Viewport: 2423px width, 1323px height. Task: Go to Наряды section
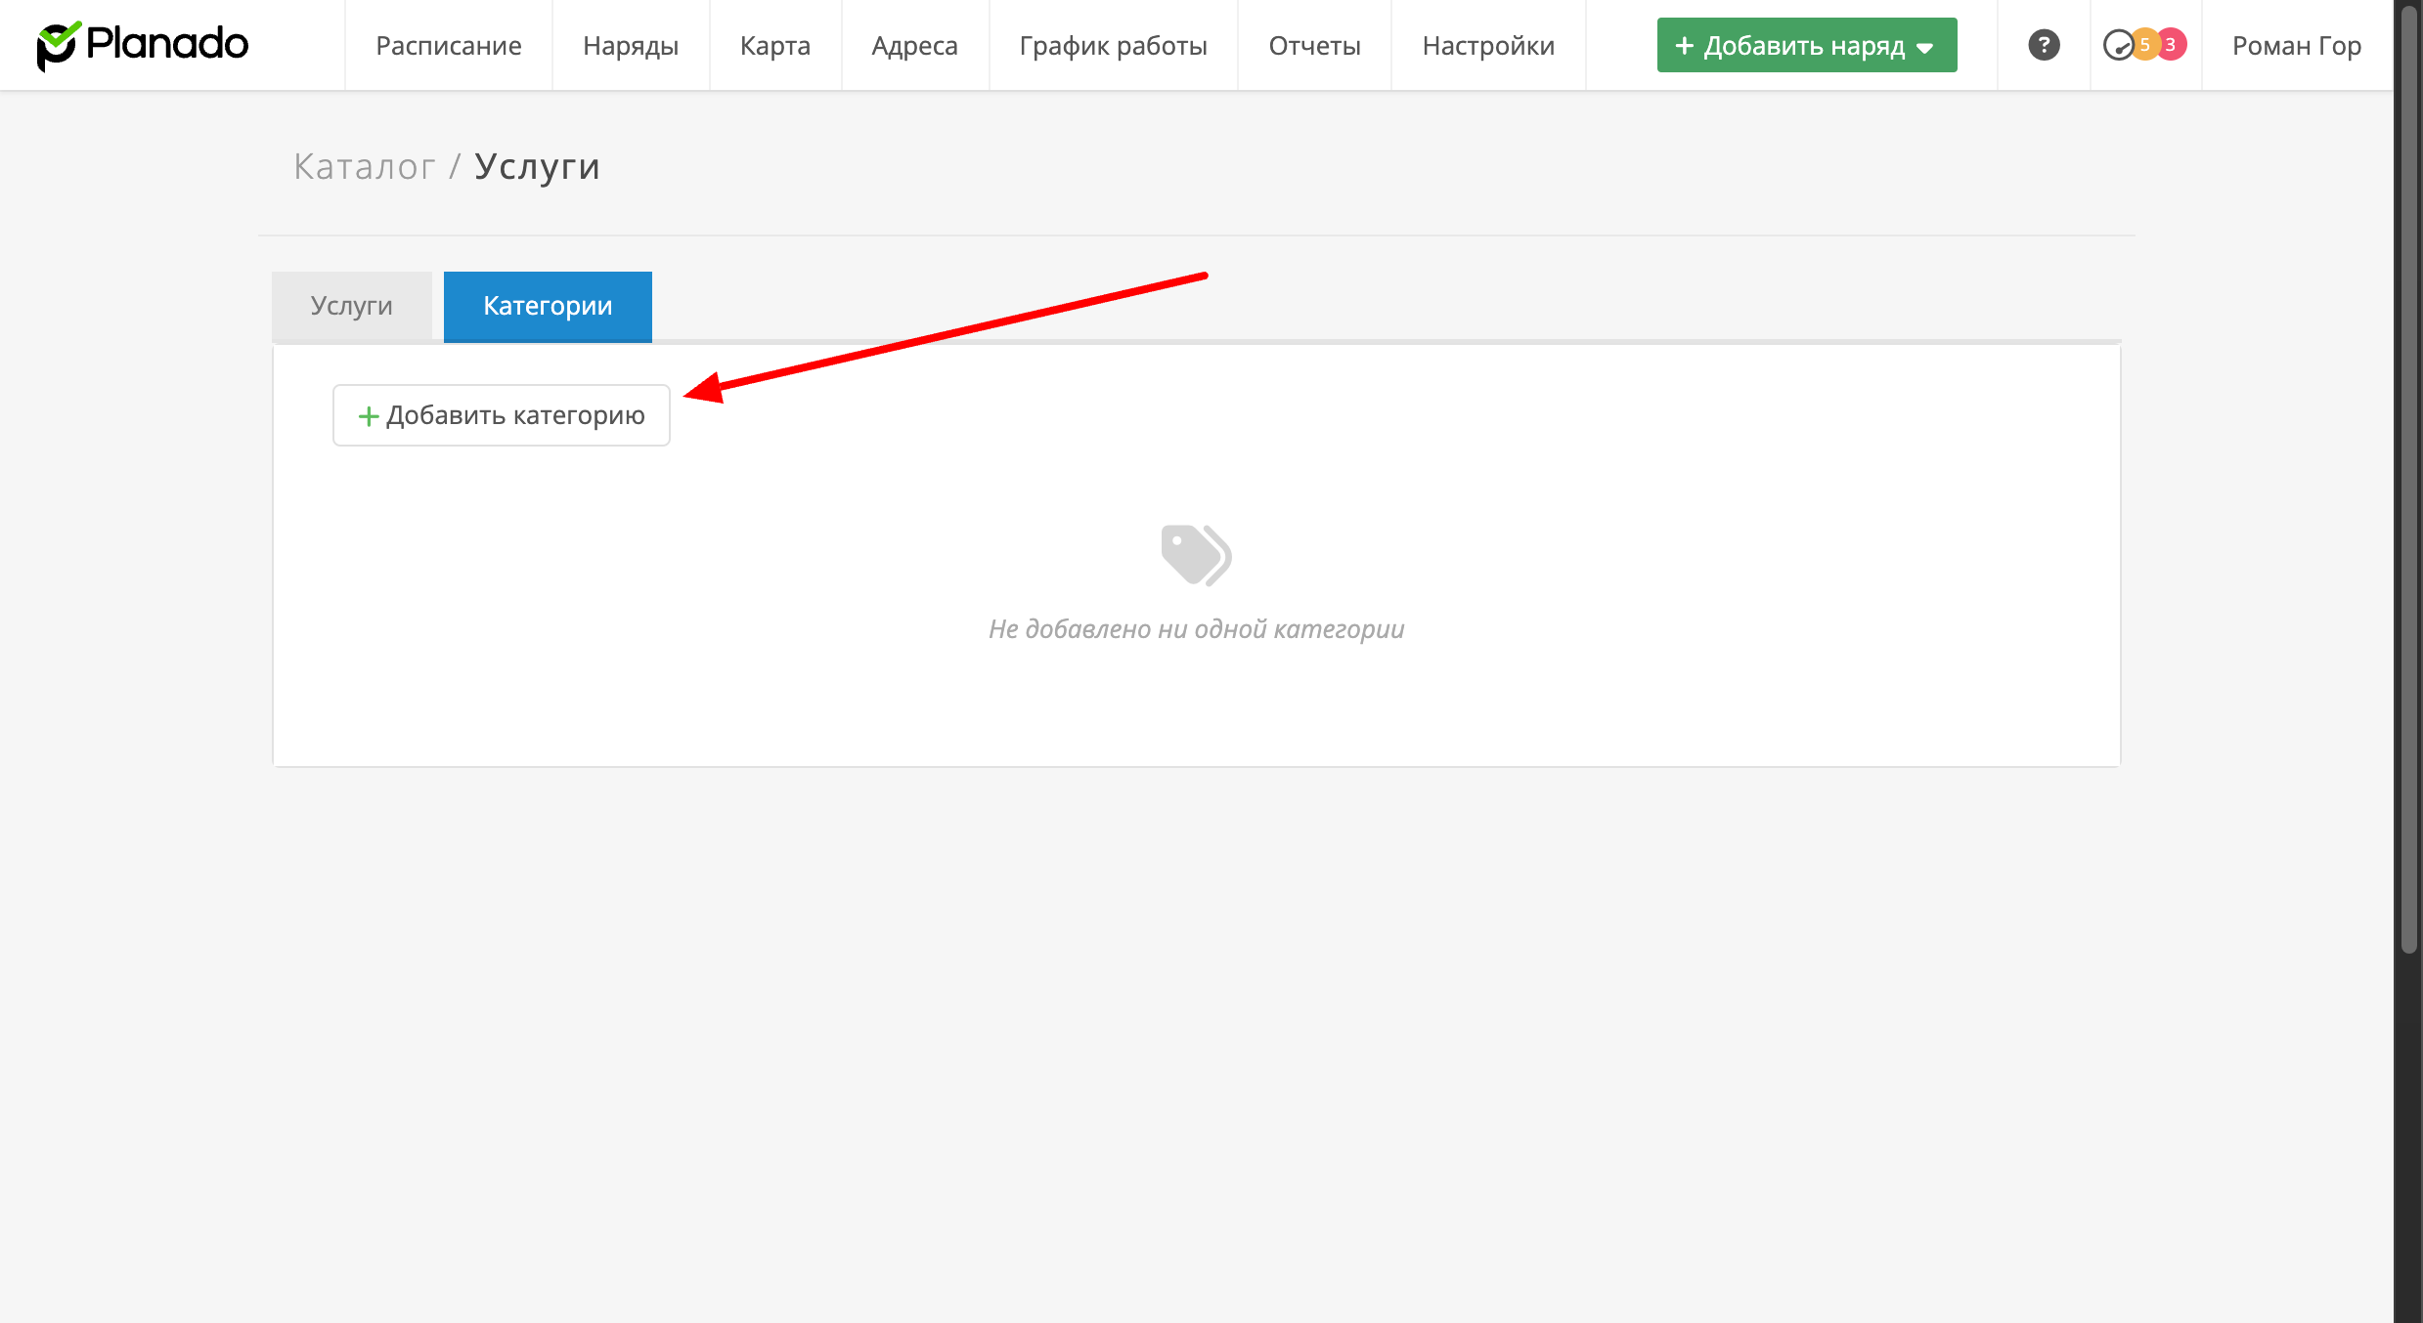click(x=630, y=45)
